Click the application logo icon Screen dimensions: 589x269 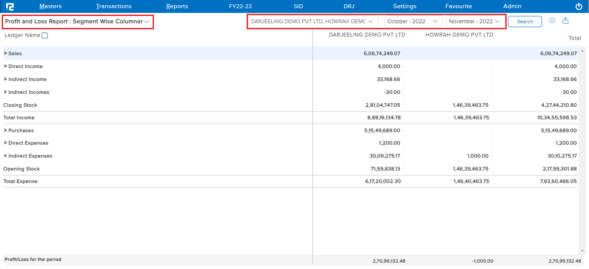[x=10, y=6]
